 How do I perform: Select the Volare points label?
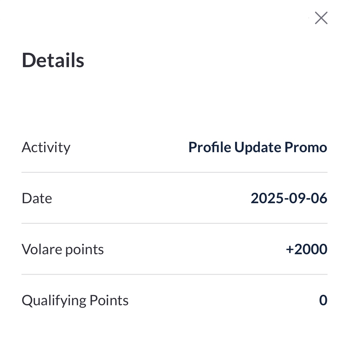(63, 249)
